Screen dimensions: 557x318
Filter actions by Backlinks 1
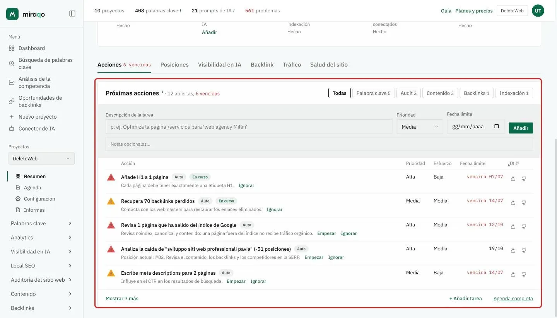click(477, 93)
